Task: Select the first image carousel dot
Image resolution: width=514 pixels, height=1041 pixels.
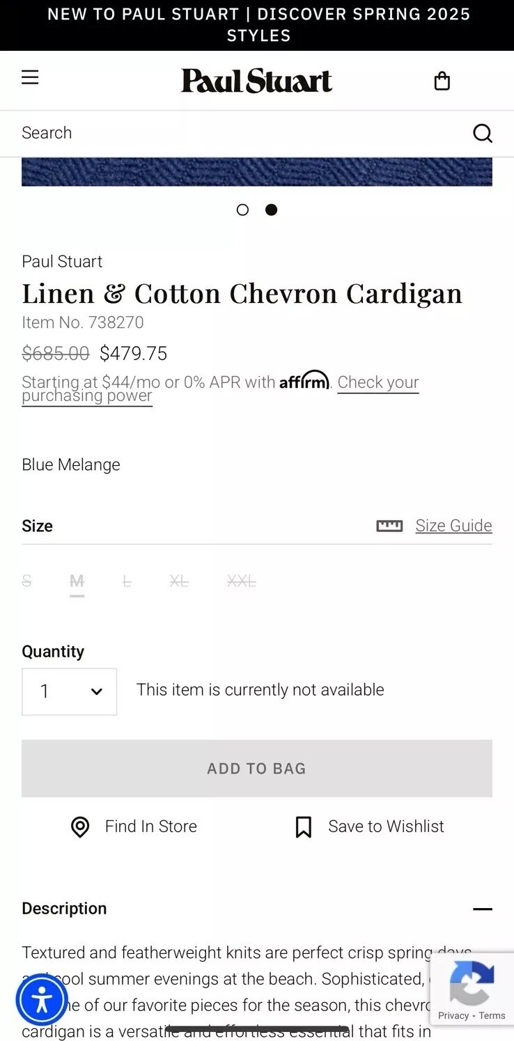Action: (242, 210)
